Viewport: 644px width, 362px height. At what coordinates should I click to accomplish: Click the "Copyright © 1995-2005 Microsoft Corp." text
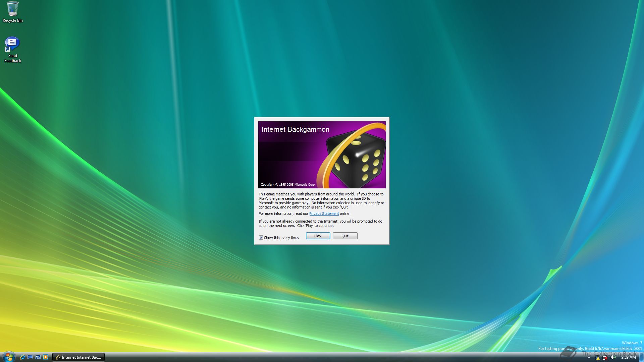pyautogui.click(x=288, y=185)
